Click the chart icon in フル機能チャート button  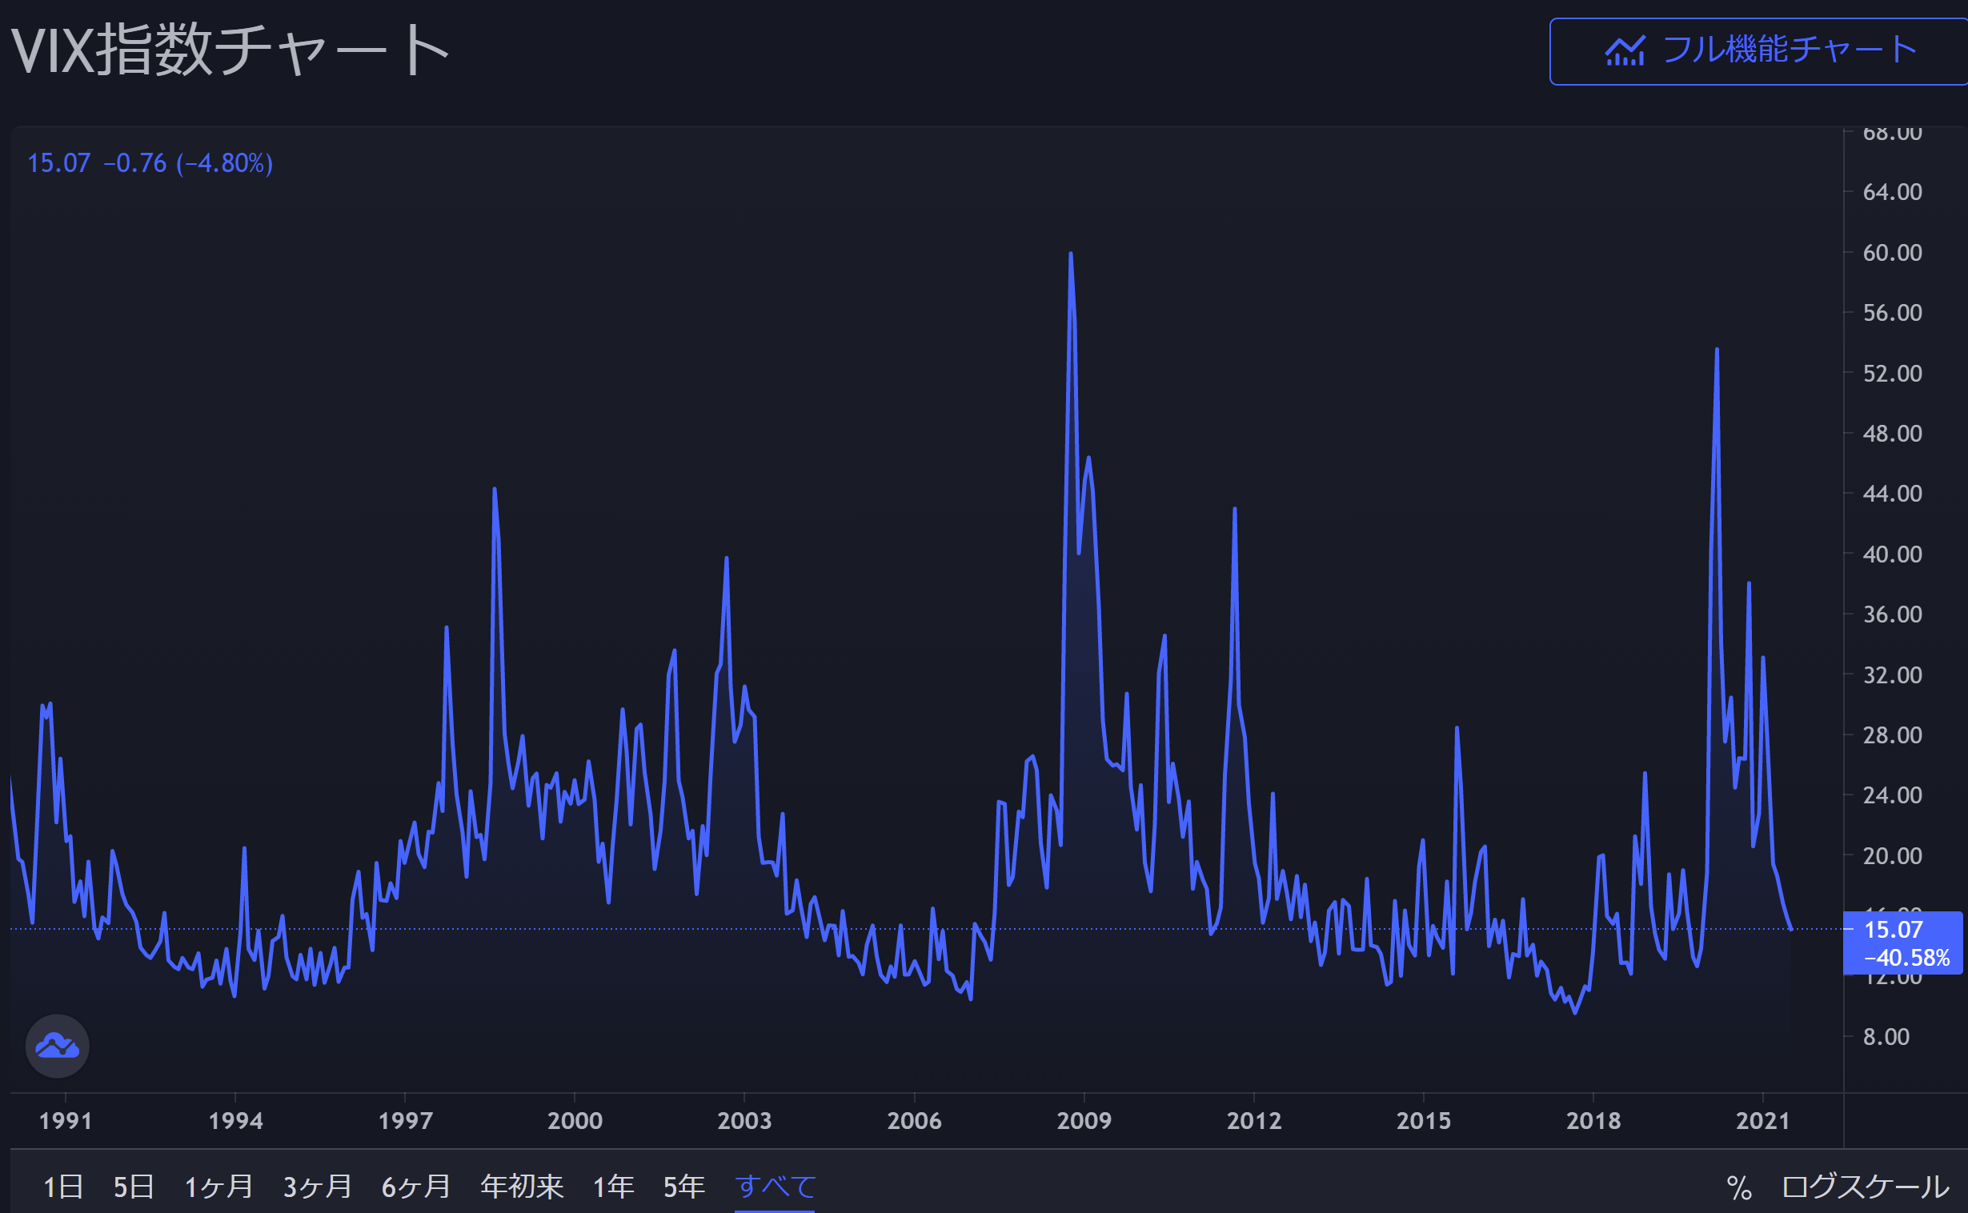coord(1625,51)
